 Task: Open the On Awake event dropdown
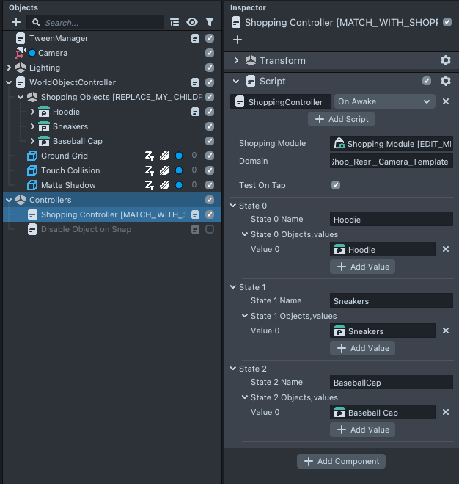click(x=384, y=101)
